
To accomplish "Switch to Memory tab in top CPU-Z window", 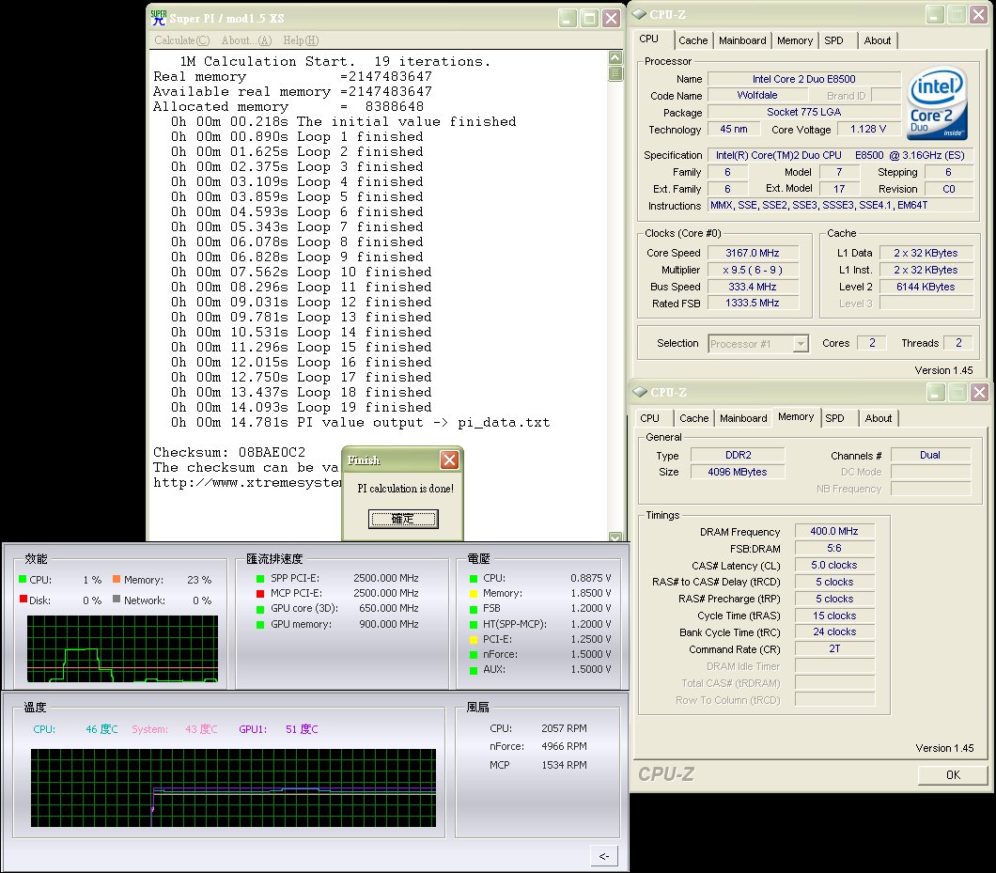I will coord(795,40).
